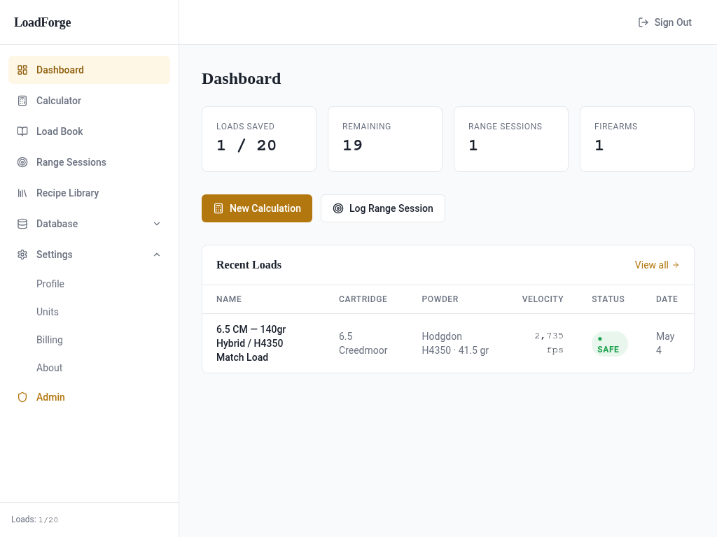The height and width of the screenshot is (537, 717).
Task: Click Log Range Session button
Action: tap(383, 208)
